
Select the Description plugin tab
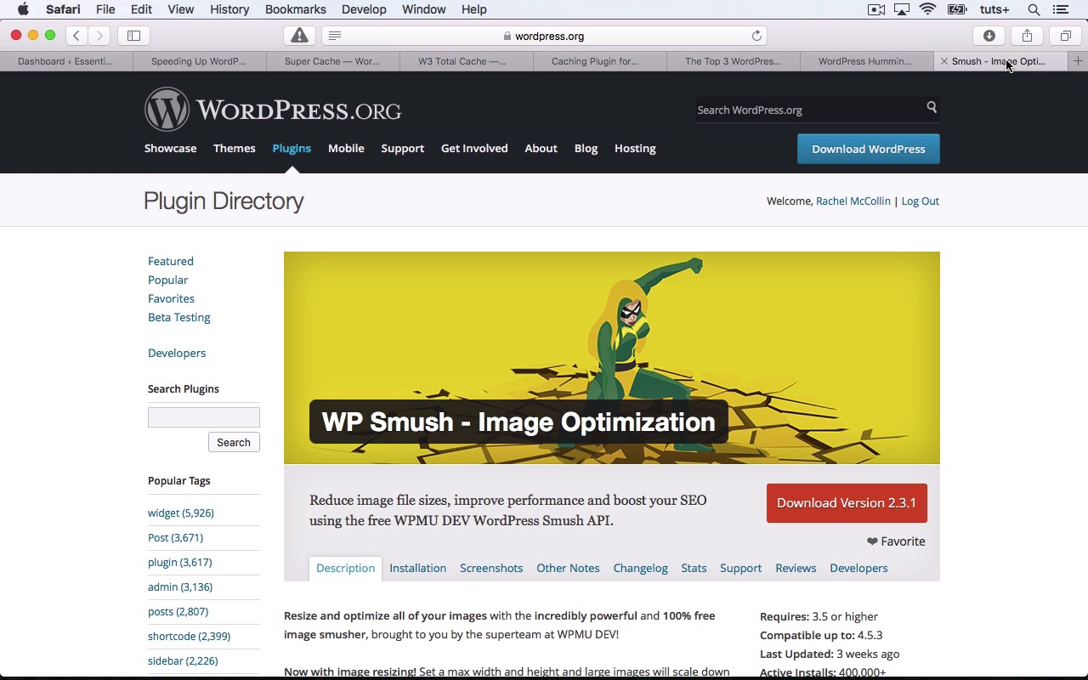pos(345,568)
